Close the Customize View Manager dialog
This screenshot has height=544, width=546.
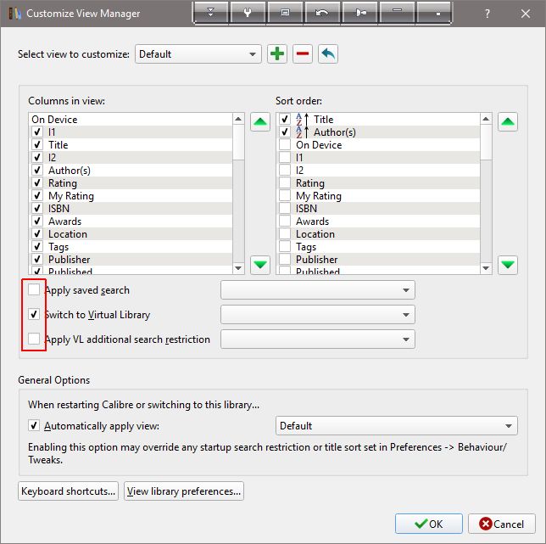click(526, 14)
